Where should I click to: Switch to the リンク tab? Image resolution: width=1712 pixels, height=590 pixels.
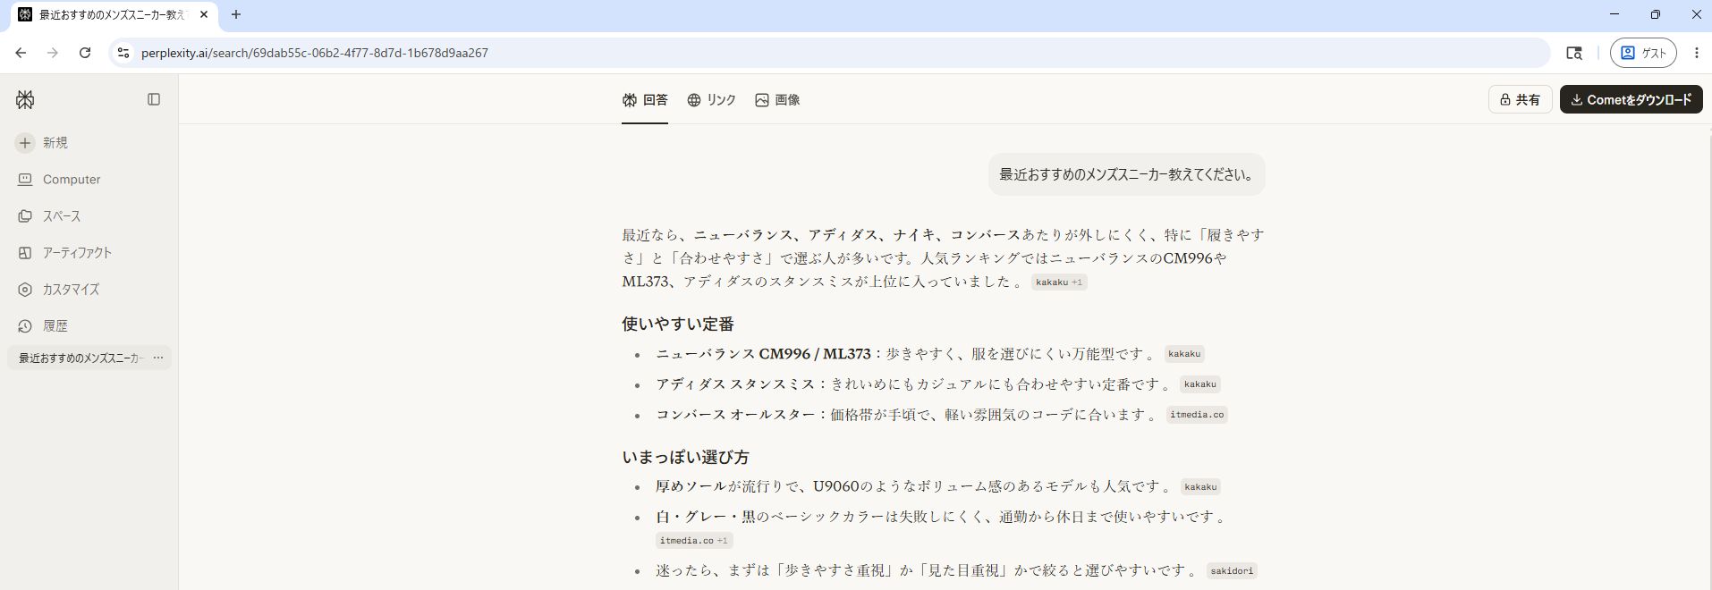pyautogui.click(x=711, y=100)
